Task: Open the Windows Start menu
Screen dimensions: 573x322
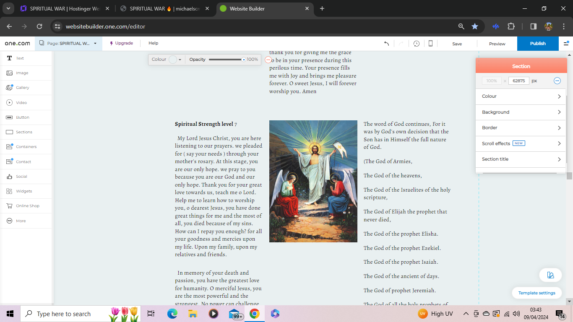Action: click(10, 314)
